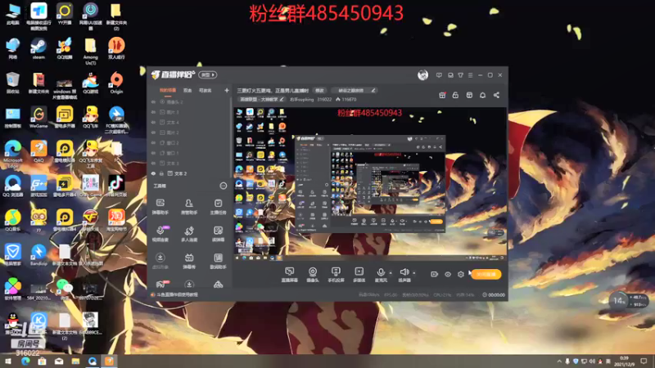Click the record video icon beside start button

pos(435,274)
